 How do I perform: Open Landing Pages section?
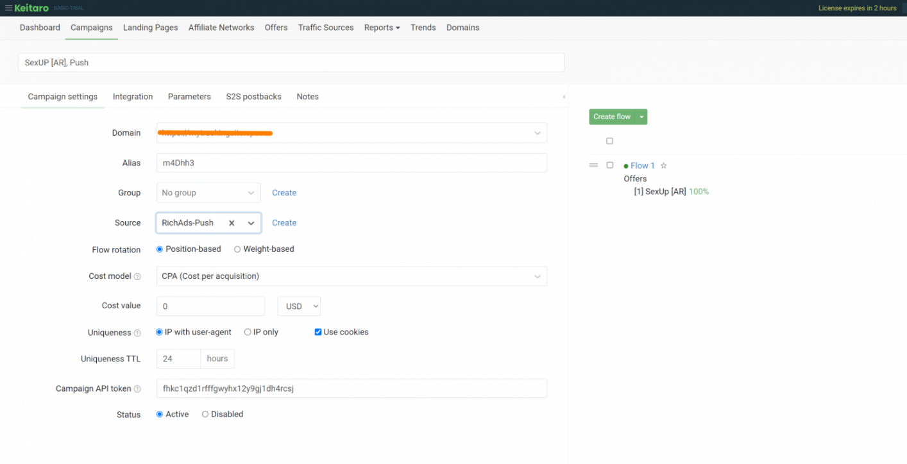[151, 28]
